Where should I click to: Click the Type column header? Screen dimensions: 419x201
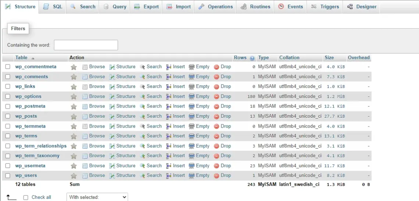tap(264, 58)
